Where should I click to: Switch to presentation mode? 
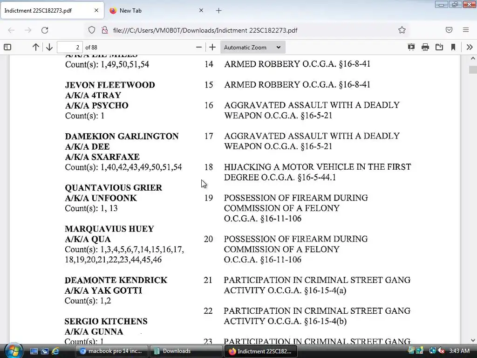[411, 47]
